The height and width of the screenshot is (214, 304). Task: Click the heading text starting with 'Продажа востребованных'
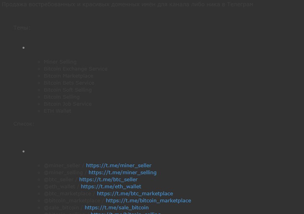[128, 4]
